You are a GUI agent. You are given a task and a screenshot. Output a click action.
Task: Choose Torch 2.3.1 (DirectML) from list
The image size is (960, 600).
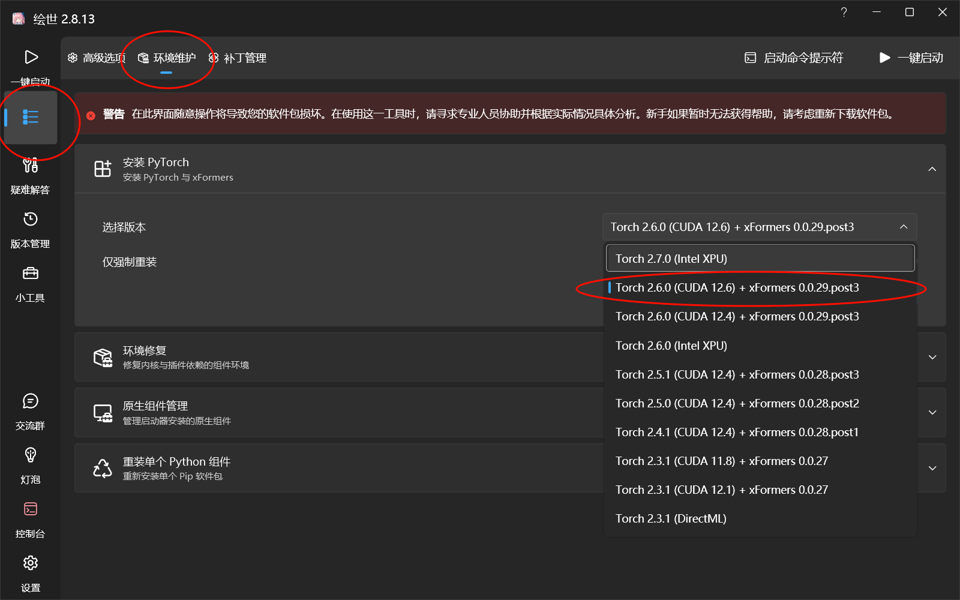pyautogui.click(x=671, y=519)
